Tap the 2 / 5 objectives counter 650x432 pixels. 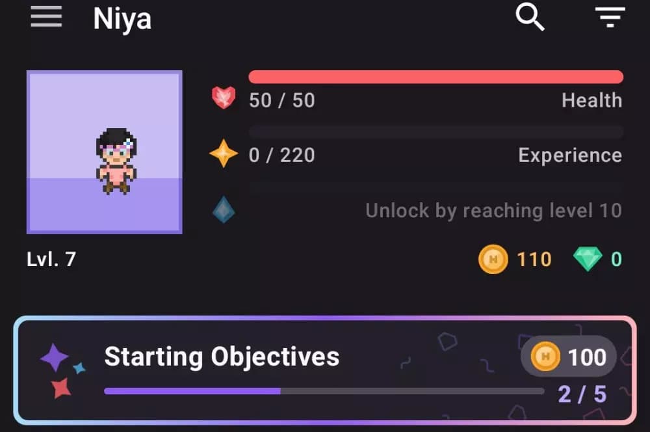(x=582, y=394)
